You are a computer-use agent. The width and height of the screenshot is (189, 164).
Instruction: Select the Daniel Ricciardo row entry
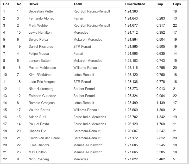41,47
